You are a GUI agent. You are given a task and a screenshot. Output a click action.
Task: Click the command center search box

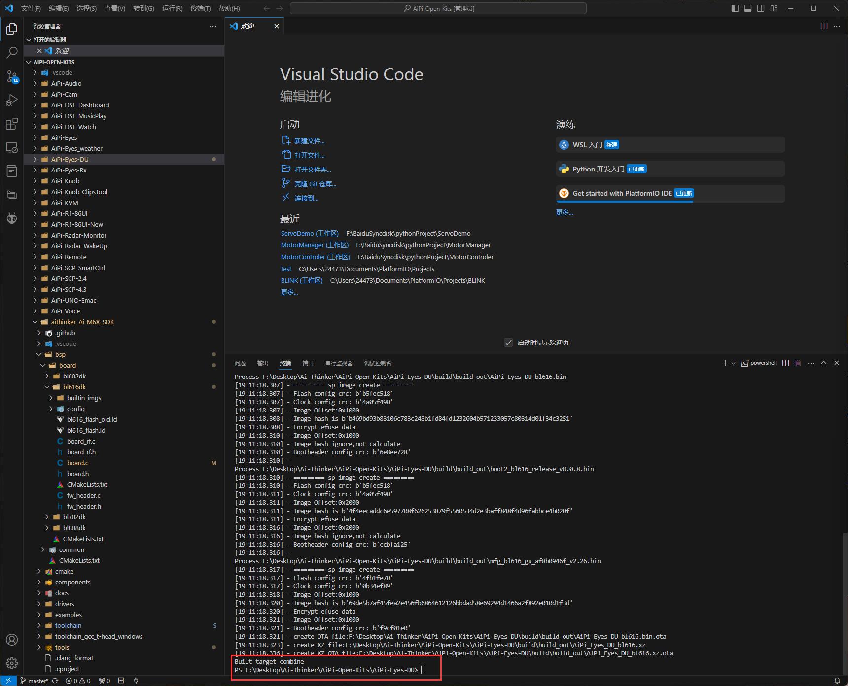click(438, 8)
